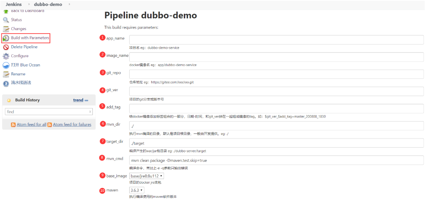This screenshot has width=425, height=202.
Task: Click the Configure gear icon
Action: coord(6,56)
